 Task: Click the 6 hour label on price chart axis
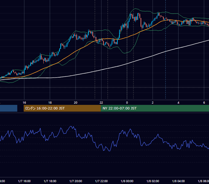204,103
